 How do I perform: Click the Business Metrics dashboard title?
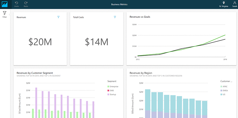pyautogui.click(x=119, y=4)
